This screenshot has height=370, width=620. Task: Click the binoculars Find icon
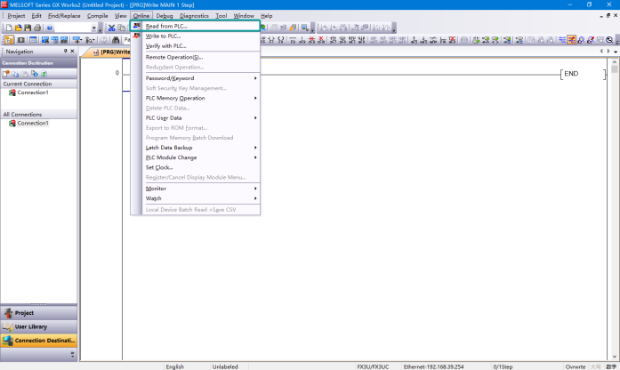(x=116, y=40)
